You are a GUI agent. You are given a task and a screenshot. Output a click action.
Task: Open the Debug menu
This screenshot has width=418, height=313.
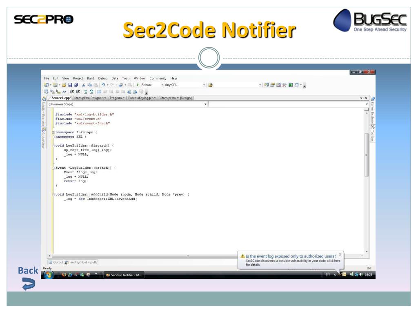[x=102, y=78]
